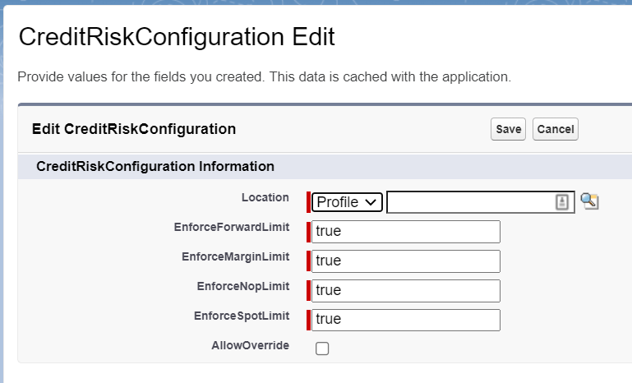Image resolution: width=632 pixels, height=383 pixels.
Task: Click the contact card icon inside Location field
Action: click(x=562, y=202)
